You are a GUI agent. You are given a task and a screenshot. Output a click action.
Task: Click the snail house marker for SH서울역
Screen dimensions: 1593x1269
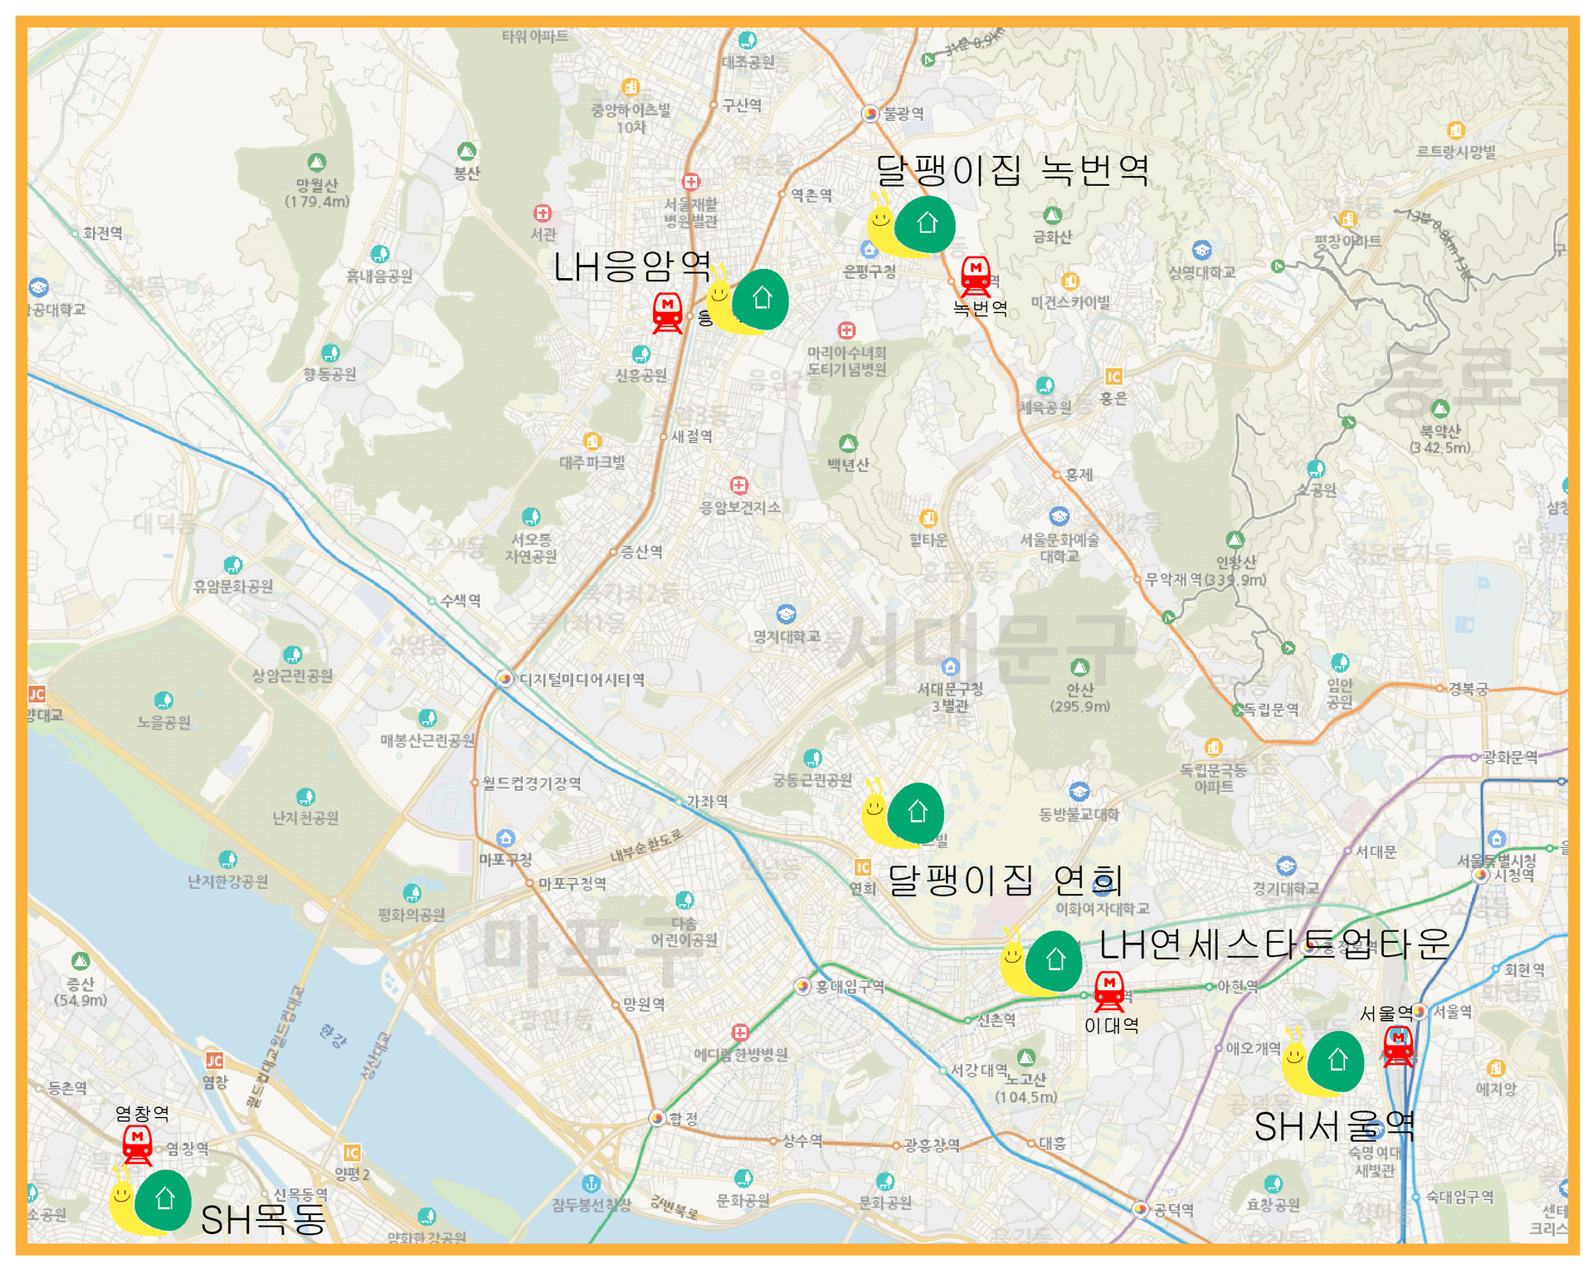click(1323, 1062)
